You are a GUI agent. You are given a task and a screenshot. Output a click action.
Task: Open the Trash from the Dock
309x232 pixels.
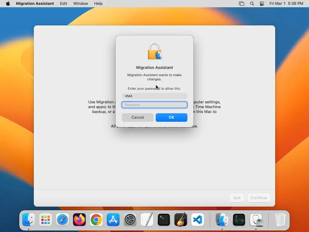pos(280,220)
